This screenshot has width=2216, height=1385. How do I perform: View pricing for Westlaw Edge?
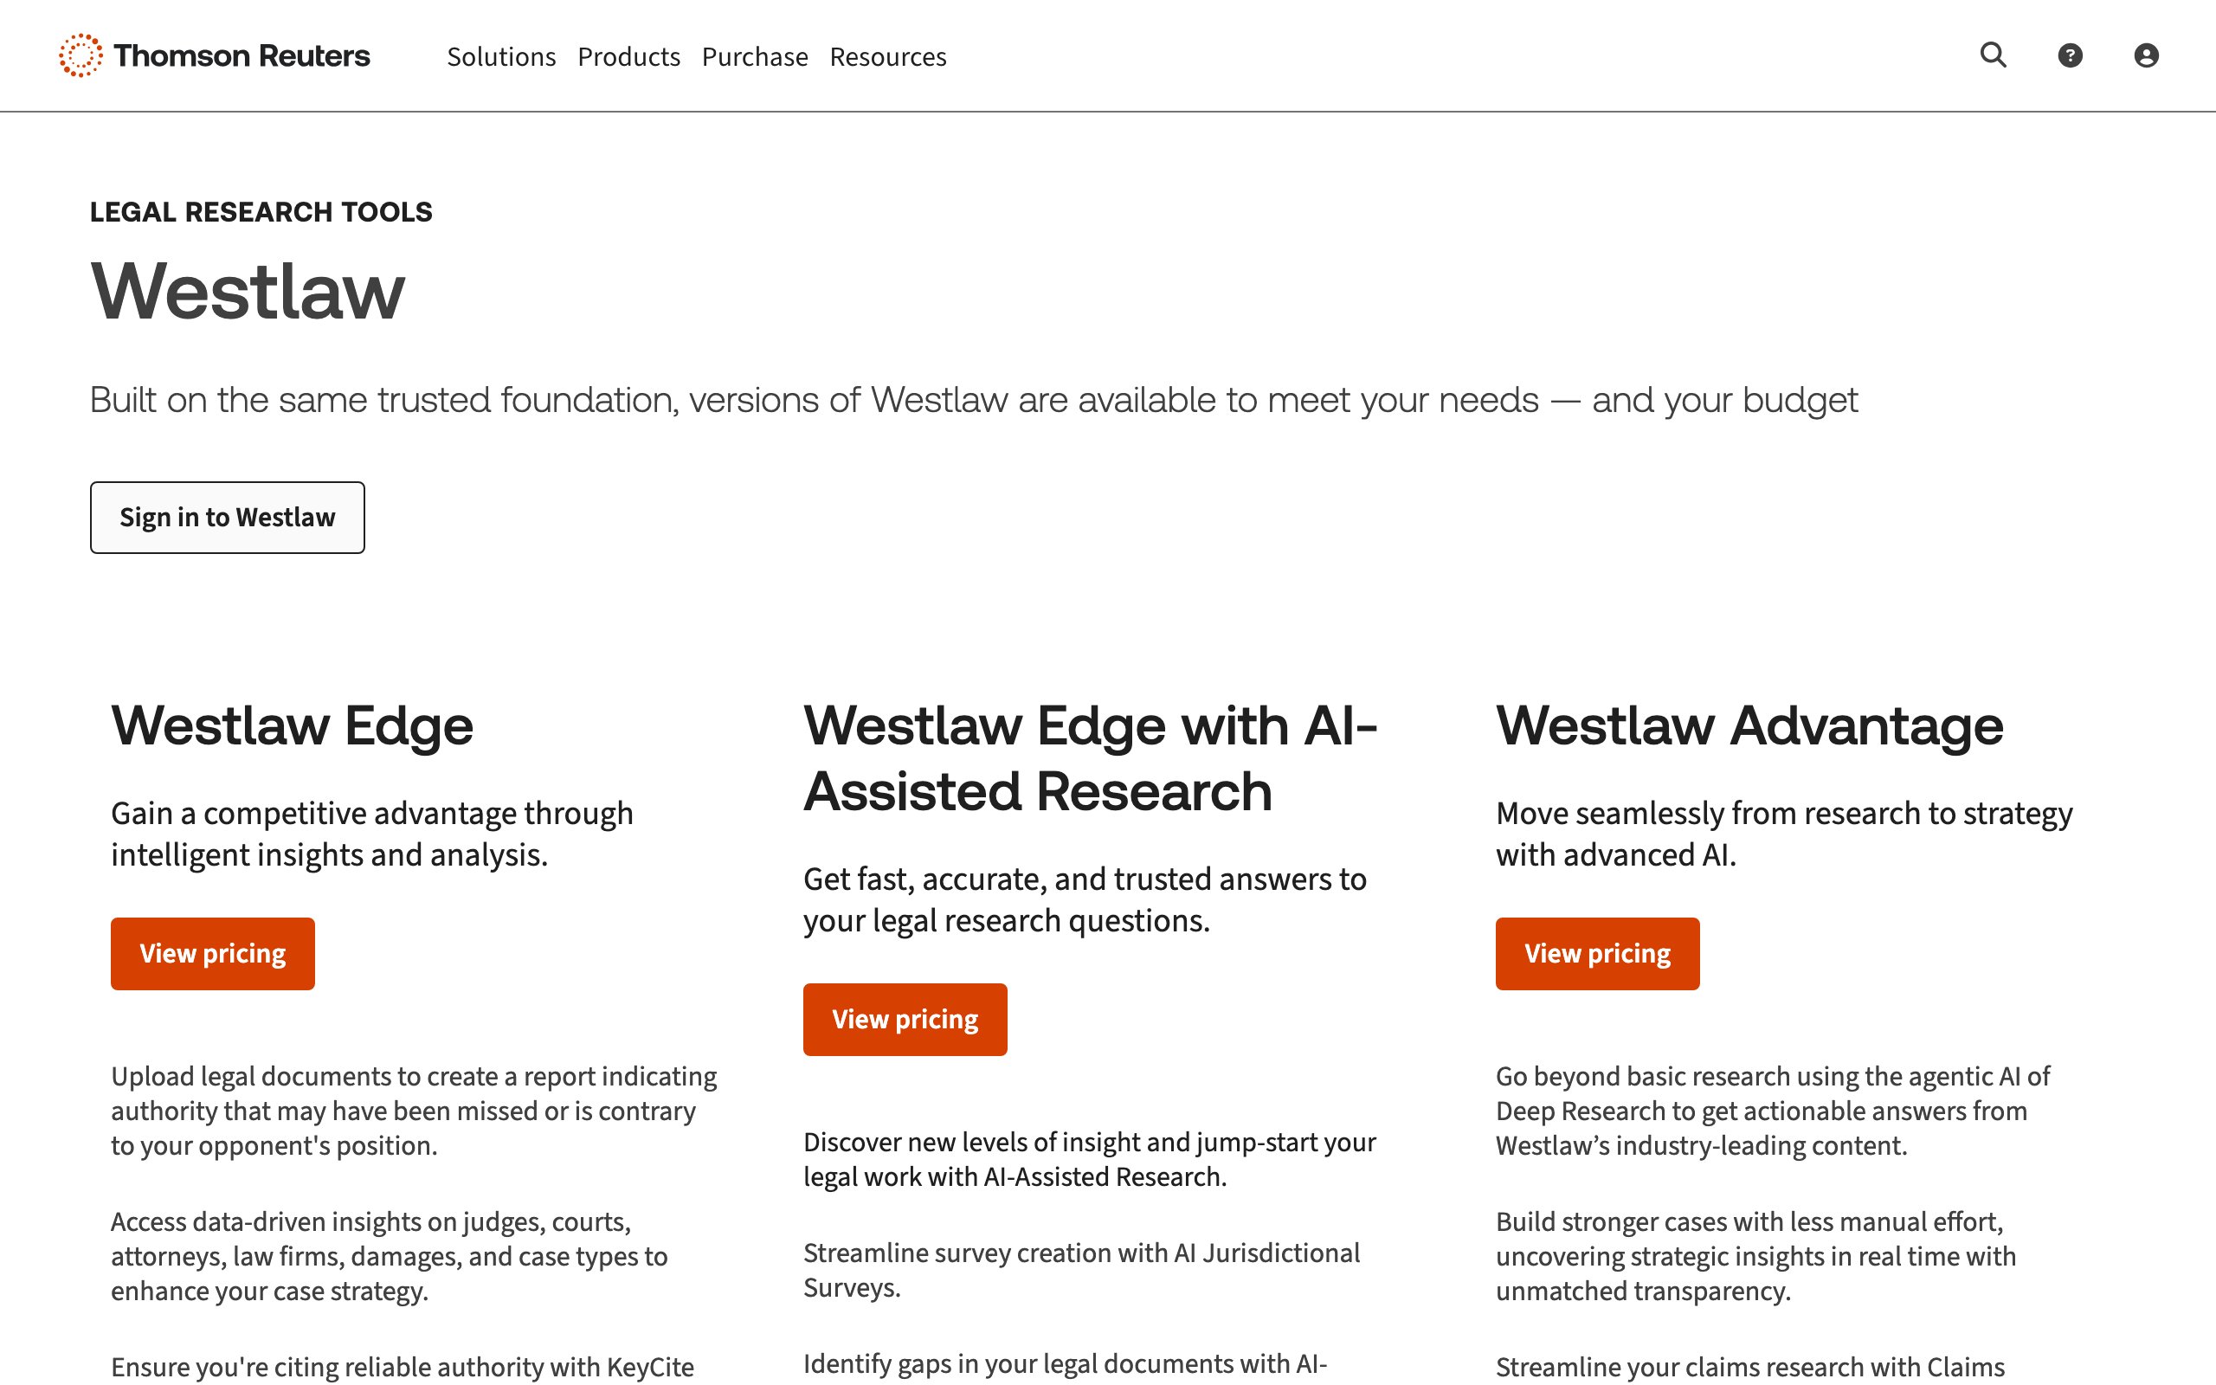pos(212,954)
